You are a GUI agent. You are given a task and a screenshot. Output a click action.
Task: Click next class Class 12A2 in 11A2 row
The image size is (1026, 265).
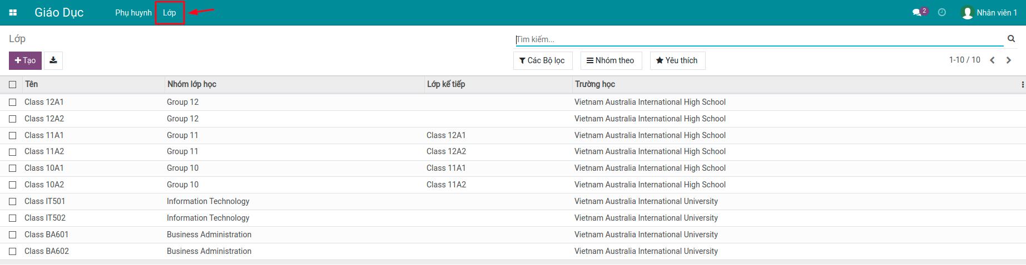click(x=446, y=151)
